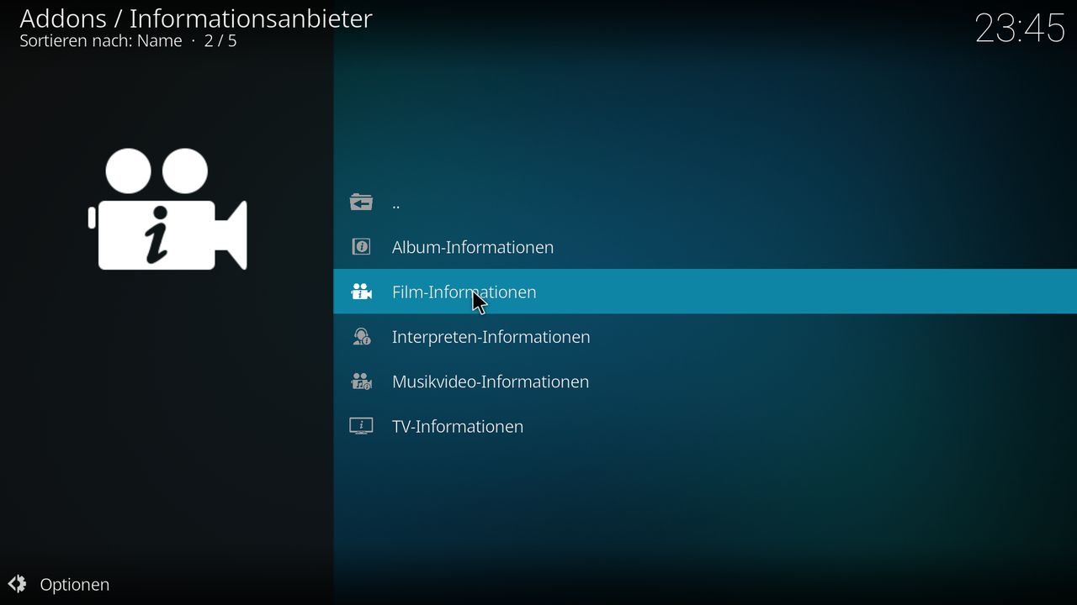Screen dimensions: 1077x605
Task: Open Album-Informationen category
Action: point(705,247)
